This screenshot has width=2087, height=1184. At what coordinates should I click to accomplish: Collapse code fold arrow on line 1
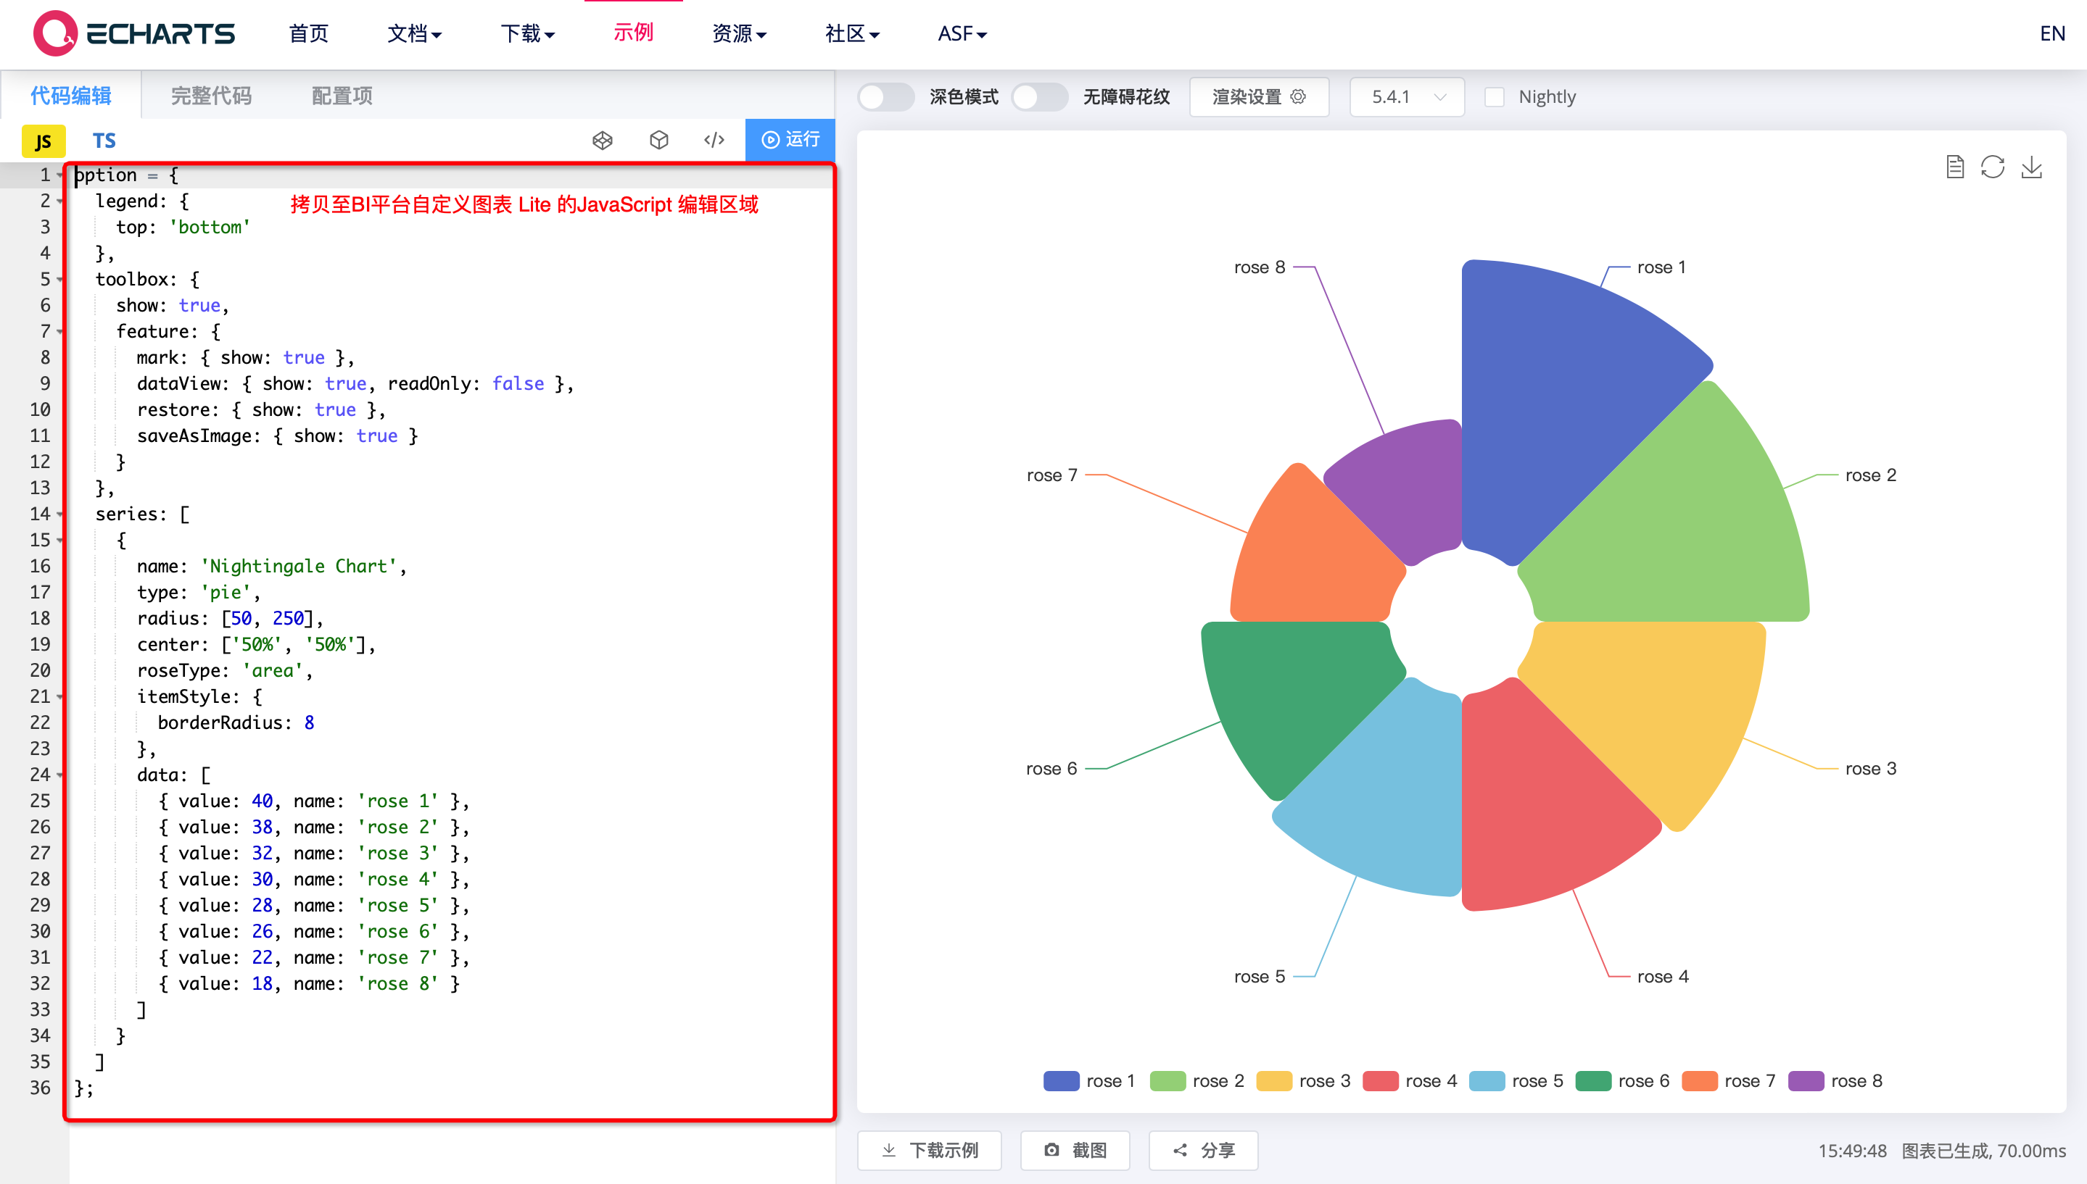tap(60, 175)
